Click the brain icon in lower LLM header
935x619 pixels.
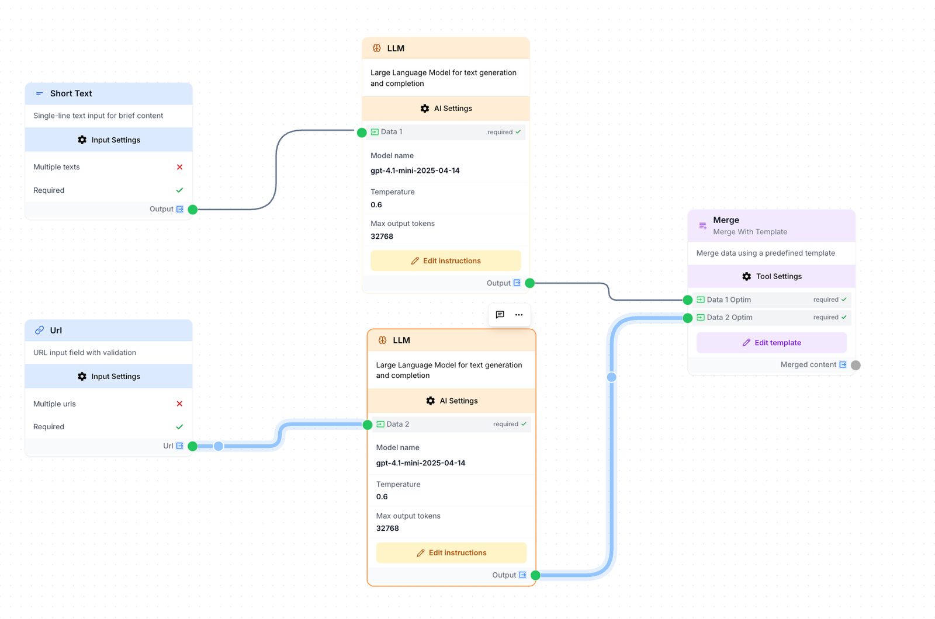(382, 340)
